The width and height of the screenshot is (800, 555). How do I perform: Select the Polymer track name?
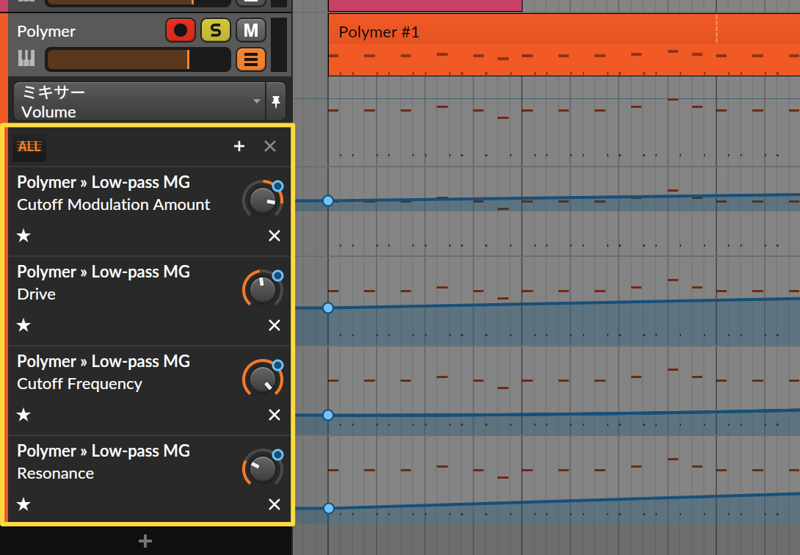(46, 32)
